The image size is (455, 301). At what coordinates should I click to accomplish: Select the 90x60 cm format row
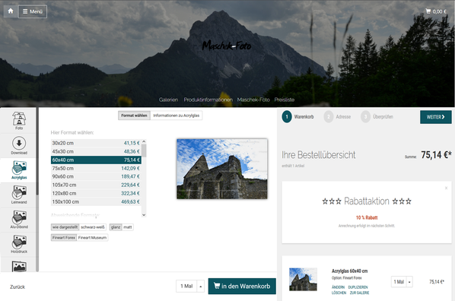[x=96, y=176]
